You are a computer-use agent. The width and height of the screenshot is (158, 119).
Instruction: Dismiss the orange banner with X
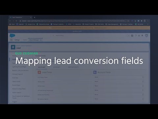pos(148,28)
